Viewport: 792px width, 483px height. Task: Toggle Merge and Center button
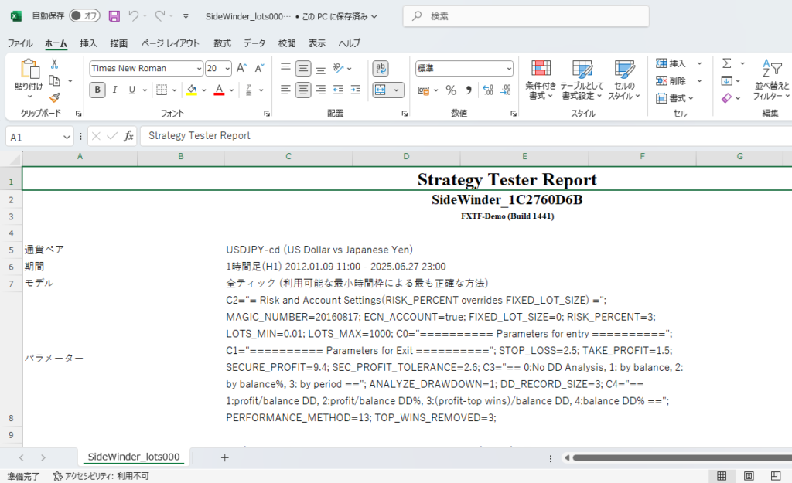point(381,90)
